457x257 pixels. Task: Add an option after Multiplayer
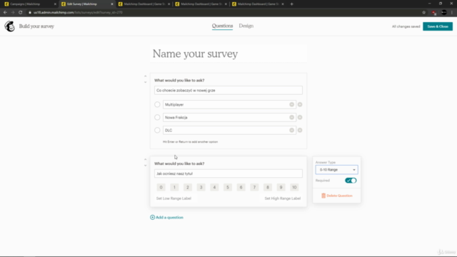click(300, 104)
